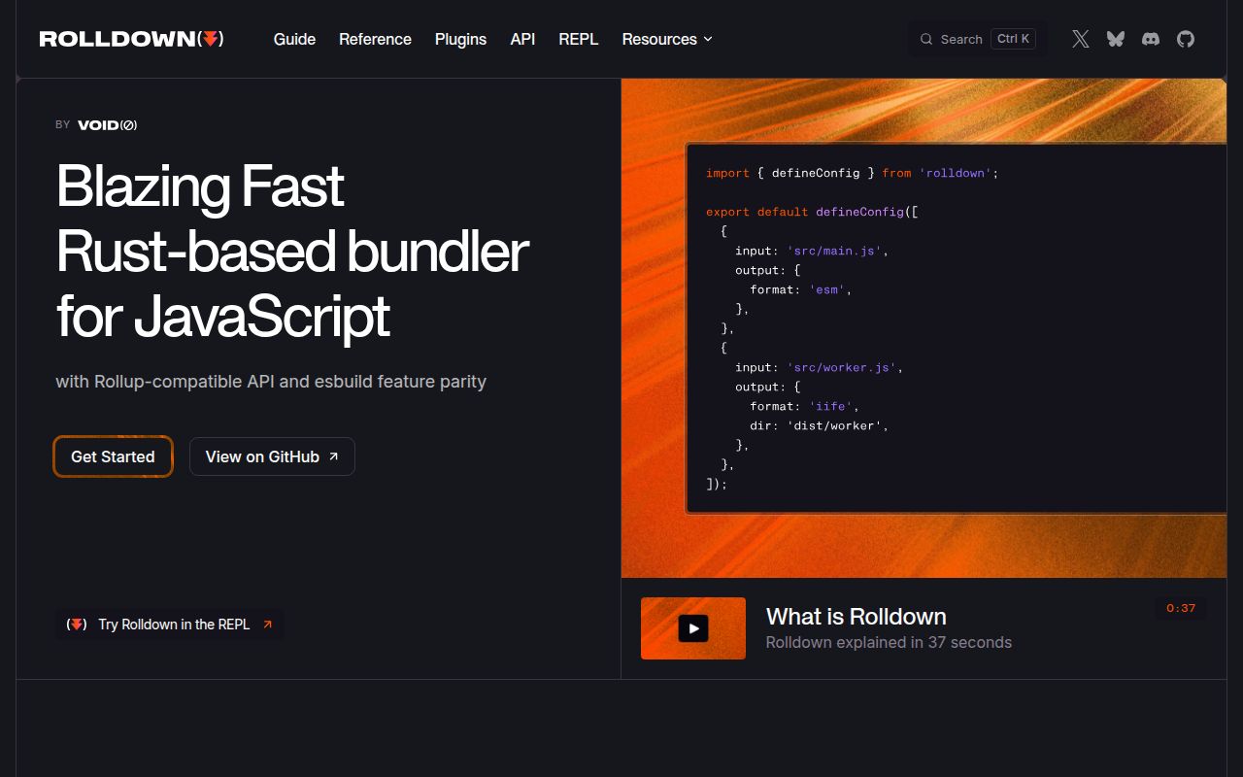Click the search magnifier icon
Viewport: 1243px width, 777px height.
click(926, 39)
